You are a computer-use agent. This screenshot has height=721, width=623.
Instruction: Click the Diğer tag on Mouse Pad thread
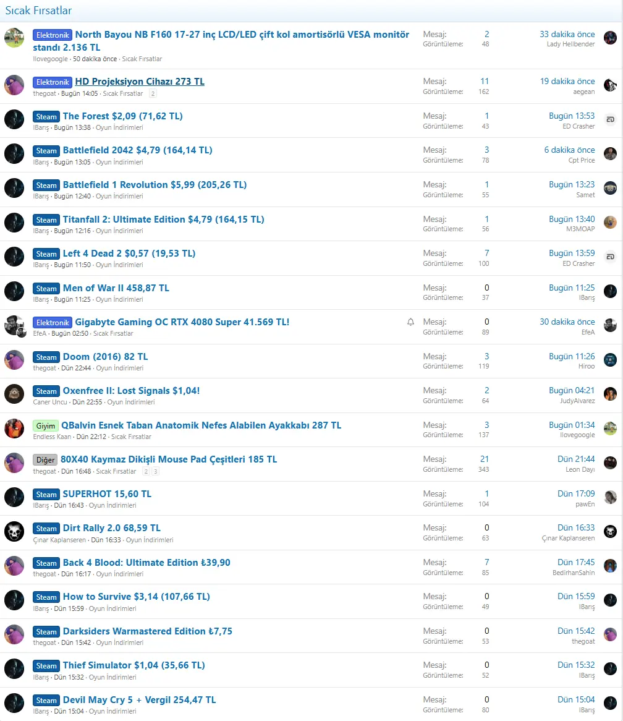point(45,460)
